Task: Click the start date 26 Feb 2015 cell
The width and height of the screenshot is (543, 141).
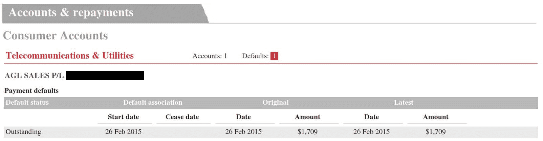Action: [x=123, y=132]
